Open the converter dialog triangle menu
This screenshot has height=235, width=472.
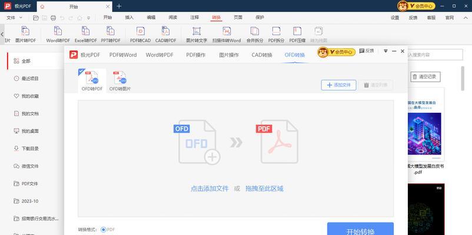click(x=385, y=51)
